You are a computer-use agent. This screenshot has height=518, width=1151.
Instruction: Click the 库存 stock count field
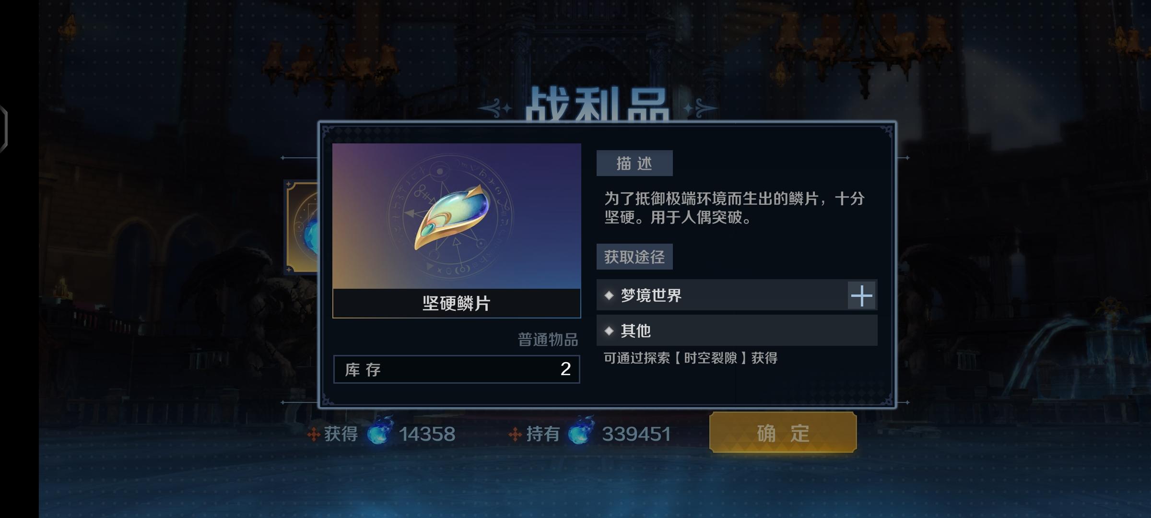tap(457, 369)
